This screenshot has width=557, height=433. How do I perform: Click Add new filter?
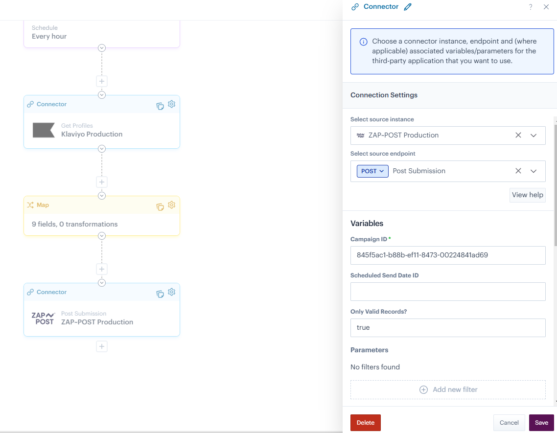tap(448, 390)
